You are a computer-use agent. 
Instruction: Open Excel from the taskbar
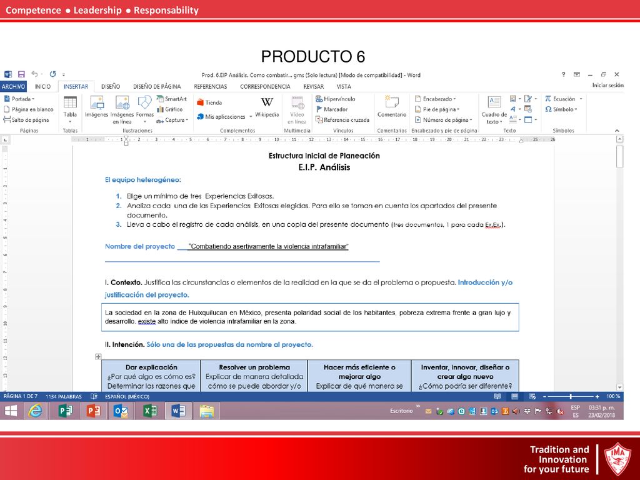pyautogui.click(x=150, y=411)
